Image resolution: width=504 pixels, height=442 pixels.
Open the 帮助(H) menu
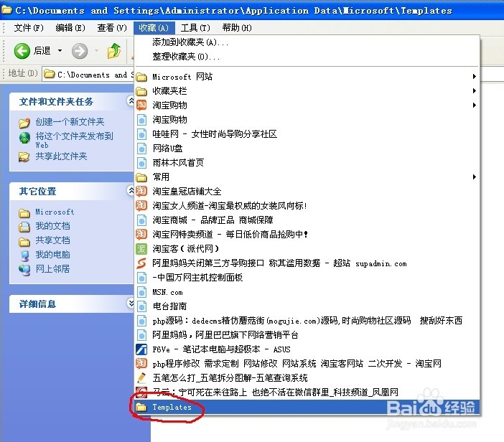click(237, 28)
